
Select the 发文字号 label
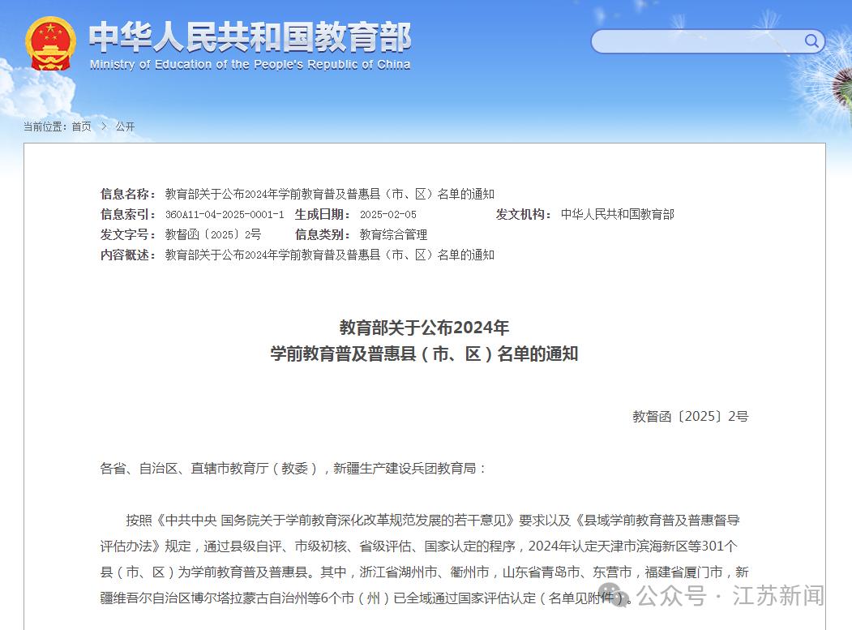pos(128,235)
